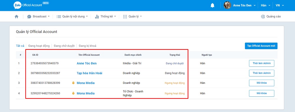Click OA ID 275384935073940379
This screenshot has width=295, height=112.
(x=45, y=63)
